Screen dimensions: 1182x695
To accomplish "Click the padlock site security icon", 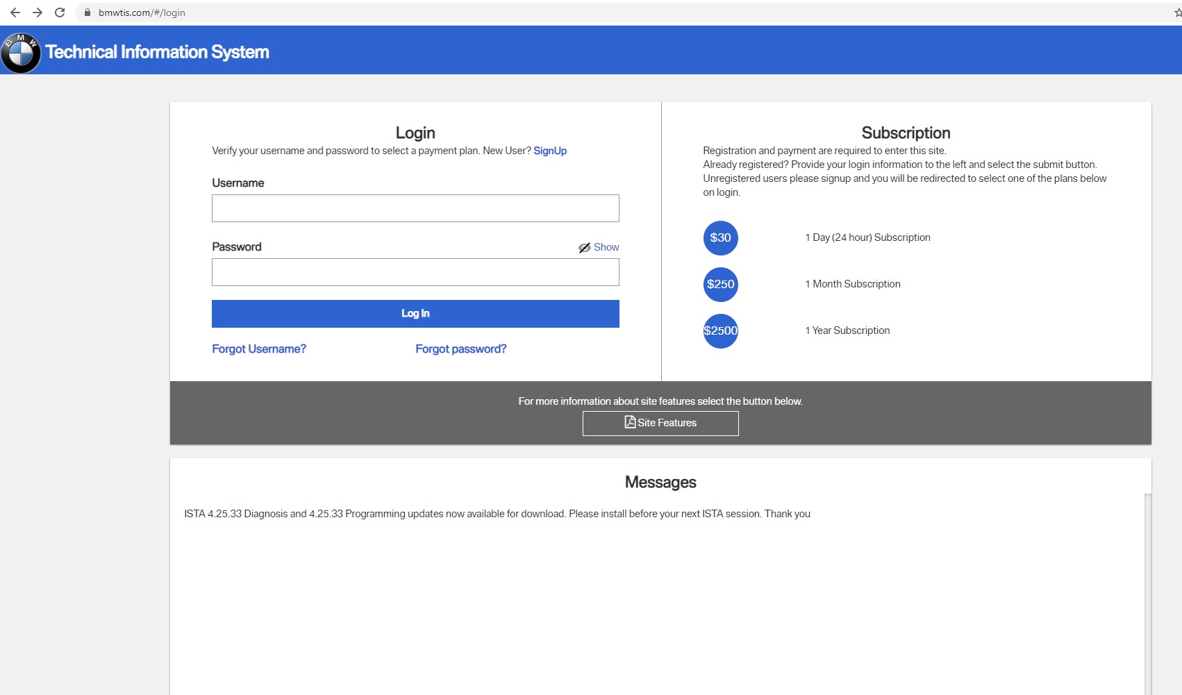I will pyautogui.click(x=88, y=12).
